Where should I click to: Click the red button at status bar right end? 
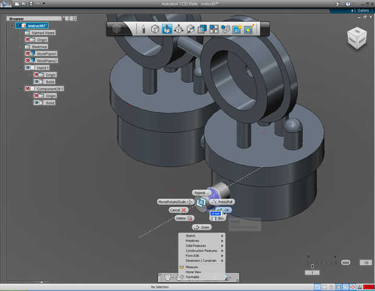368,287
